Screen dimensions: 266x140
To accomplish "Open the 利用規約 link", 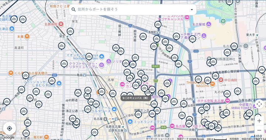I will click(234, 139).
